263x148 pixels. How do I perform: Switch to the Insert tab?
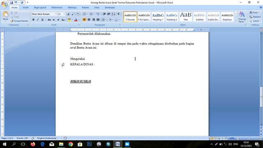coord(25,7)
